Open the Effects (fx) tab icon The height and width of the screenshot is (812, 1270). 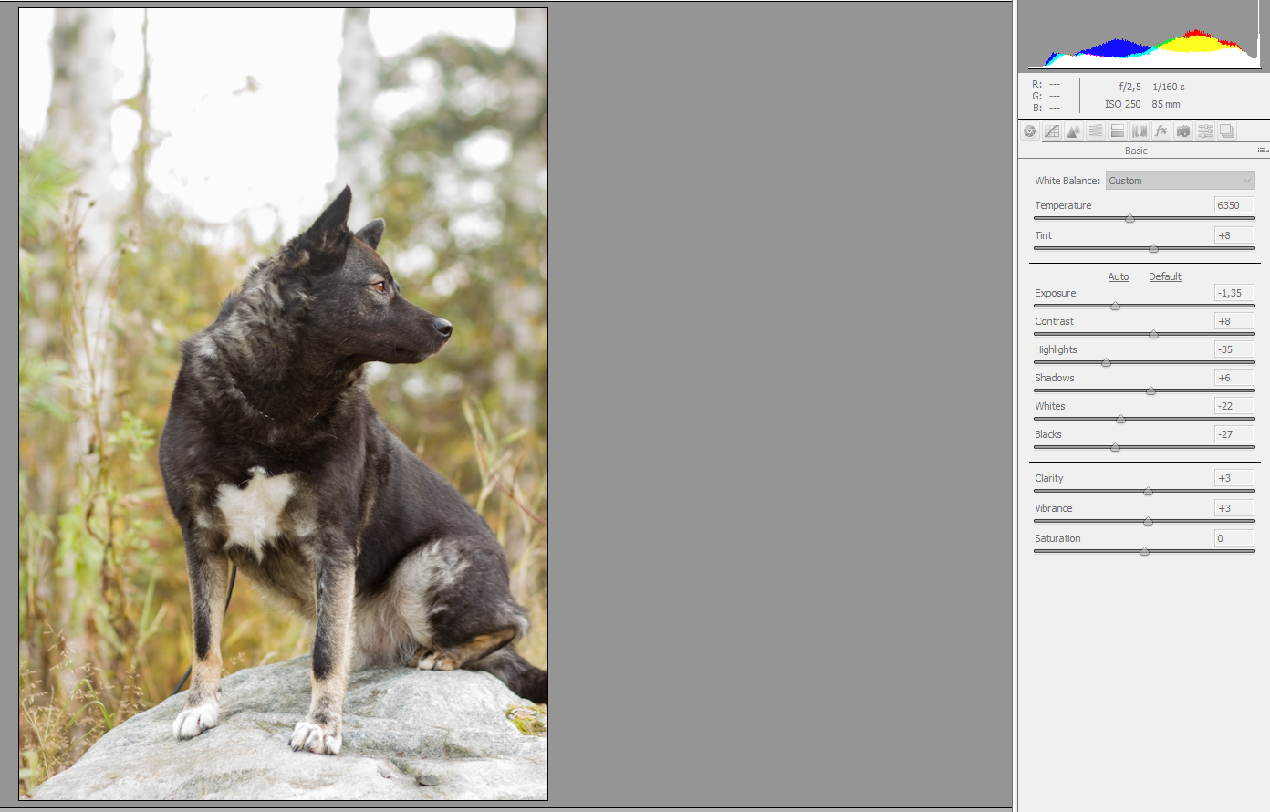pos(1161,131)
